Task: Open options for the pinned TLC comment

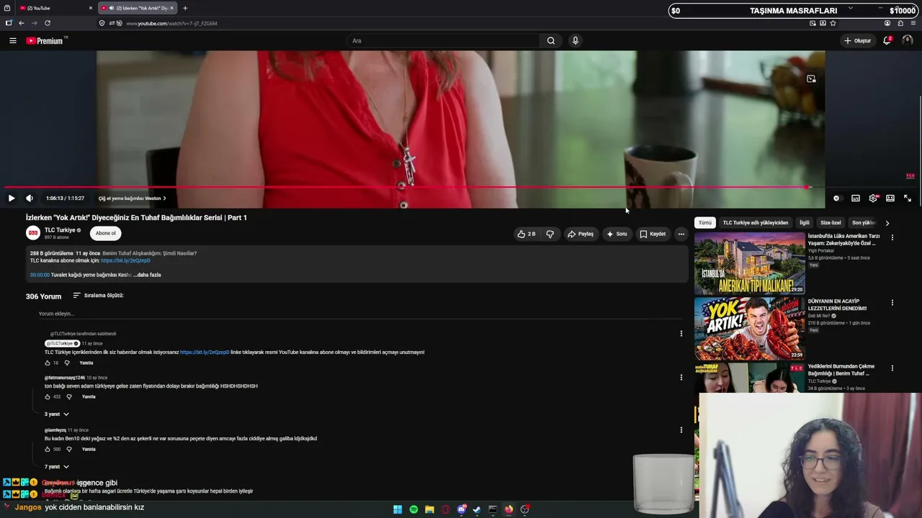Action: (681, 334)
